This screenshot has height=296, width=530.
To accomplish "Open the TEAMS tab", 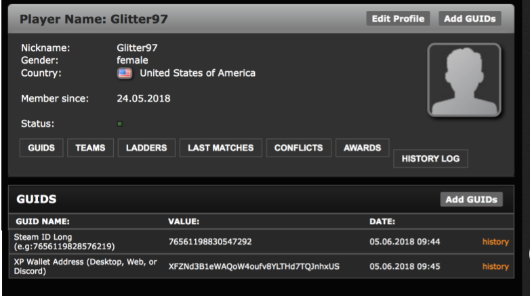I will pyautogui.click(x=90, y=148).
